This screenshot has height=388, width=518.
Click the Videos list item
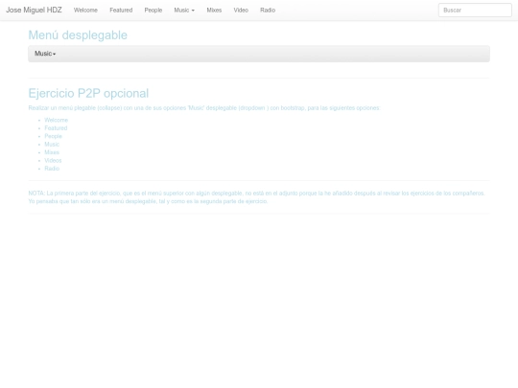(x=53, y=160)
